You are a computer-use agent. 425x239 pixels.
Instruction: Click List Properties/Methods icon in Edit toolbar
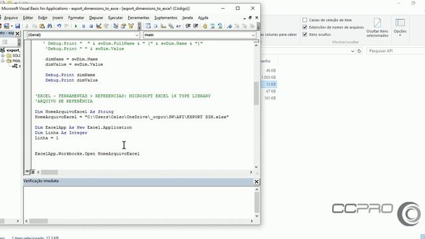[x=148, y=26]
